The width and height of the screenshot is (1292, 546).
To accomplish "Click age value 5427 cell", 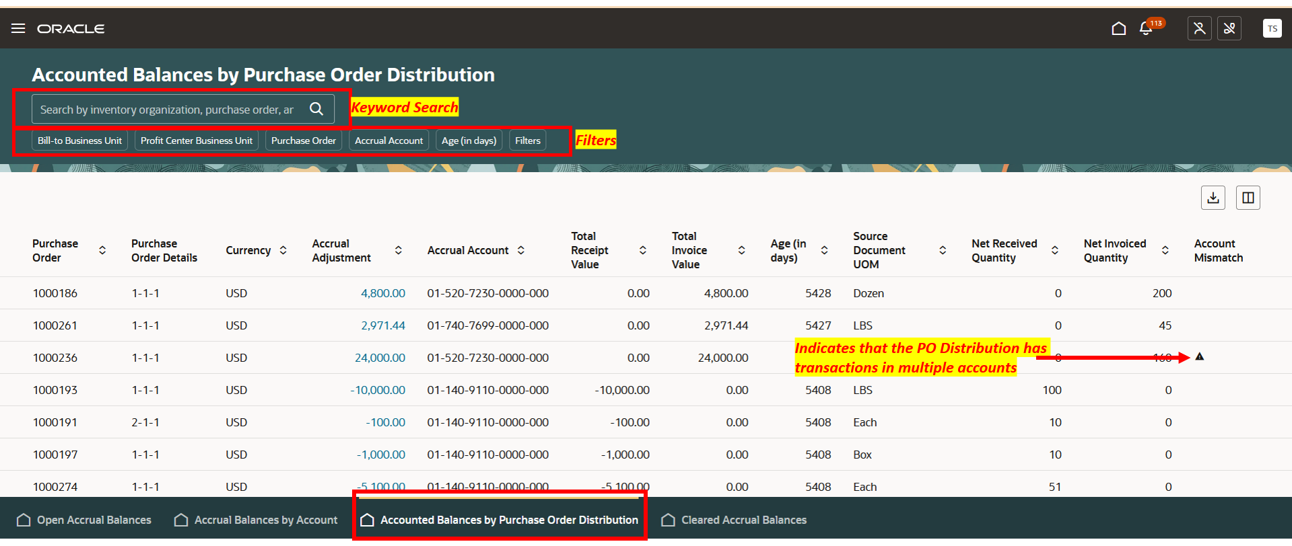I will pyautogui.click(x=818, y=325).
